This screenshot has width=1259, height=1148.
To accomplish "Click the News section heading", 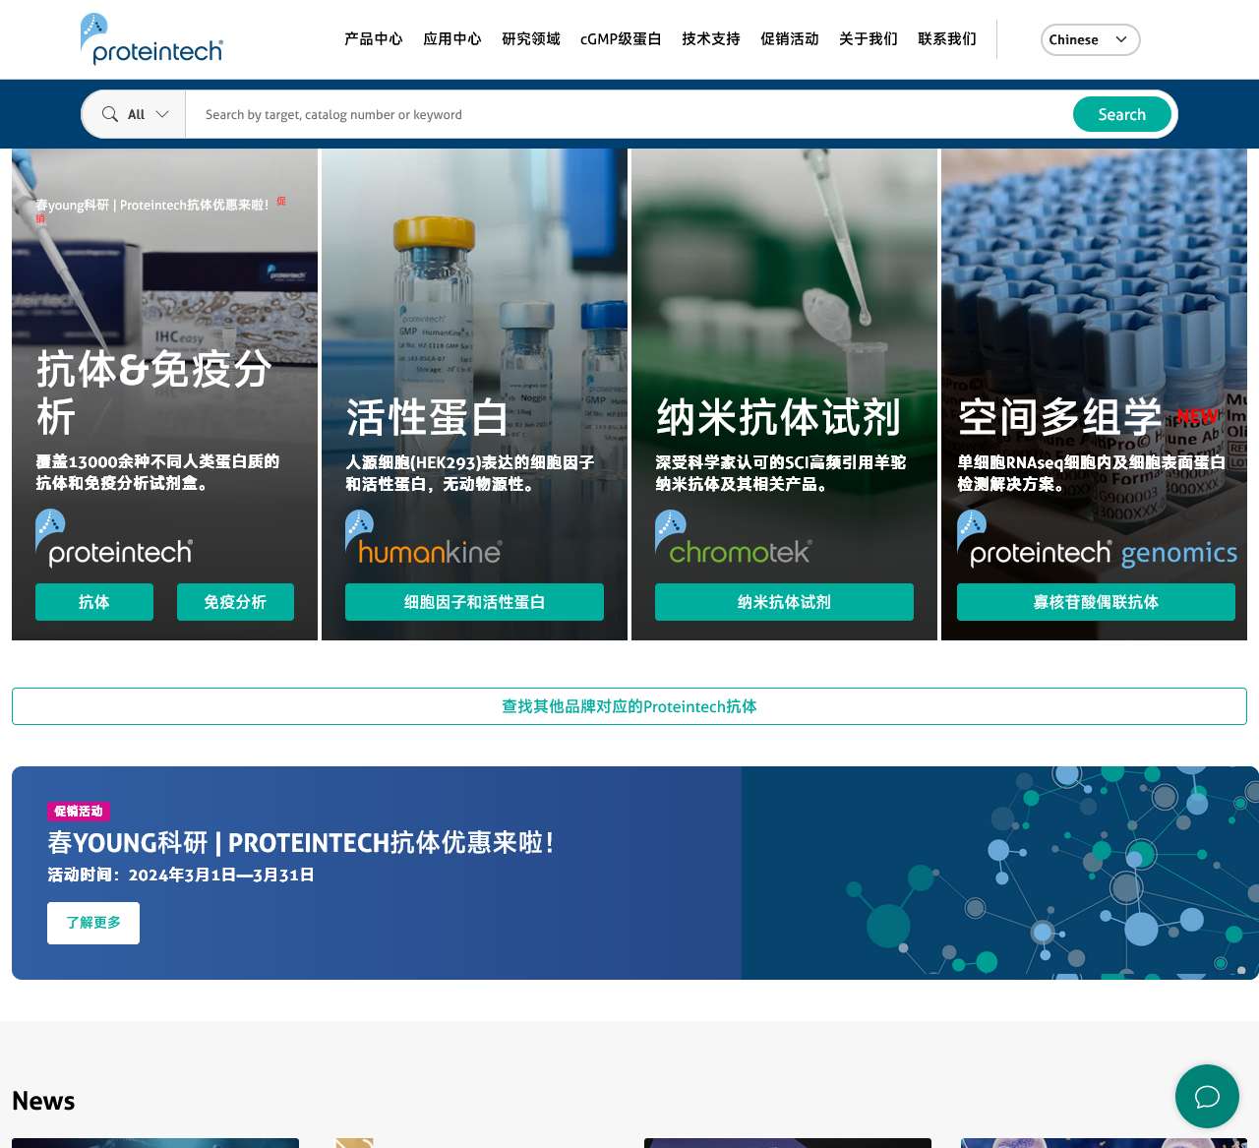I will click(43, 1101).
